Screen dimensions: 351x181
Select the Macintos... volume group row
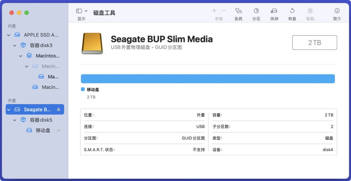(x=35, y=56)
